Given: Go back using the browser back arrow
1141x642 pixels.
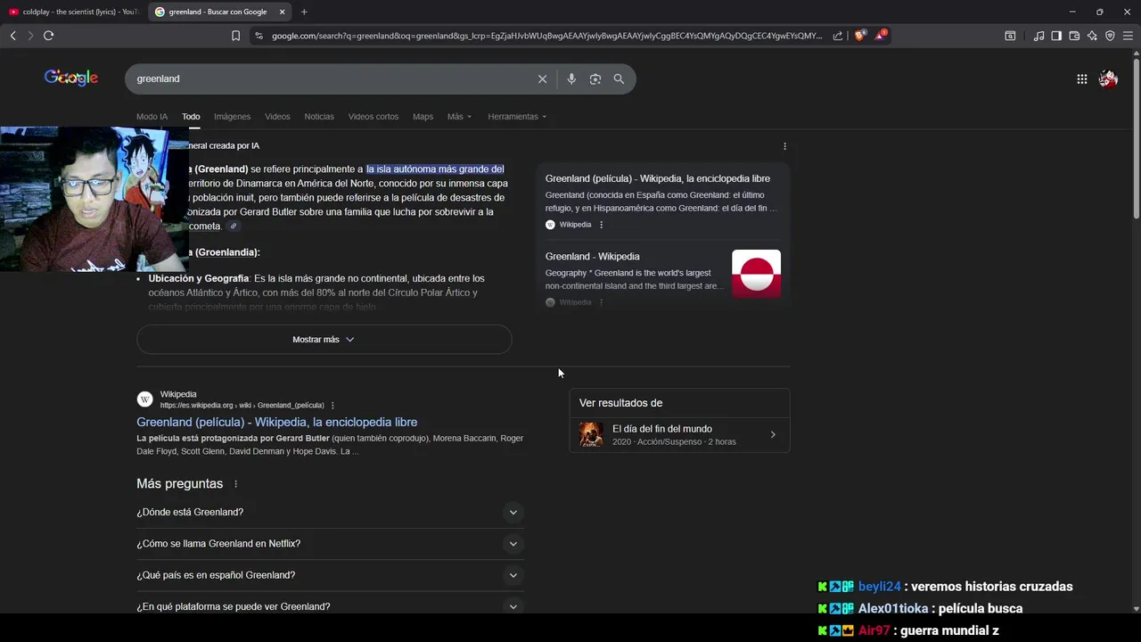Looking at the screenshot, I should [13, 36].
